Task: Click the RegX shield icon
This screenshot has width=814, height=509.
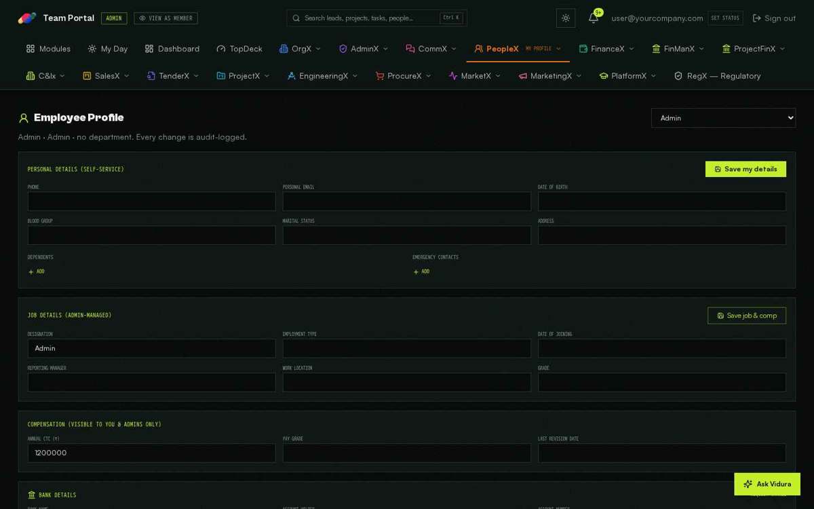Action: point(678,76)
